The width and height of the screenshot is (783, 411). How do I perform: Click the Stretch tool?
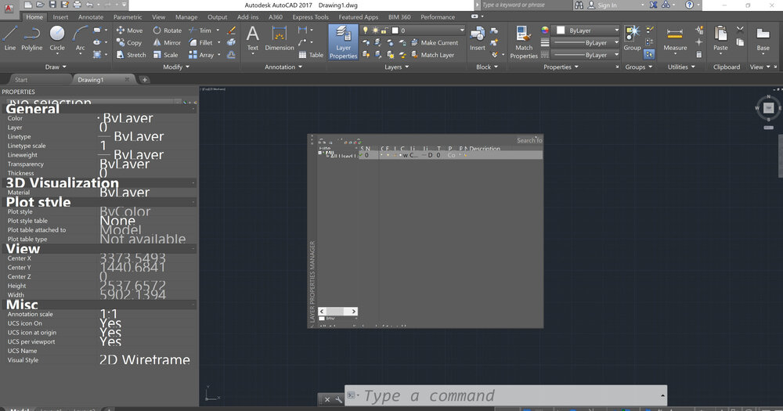132,55
